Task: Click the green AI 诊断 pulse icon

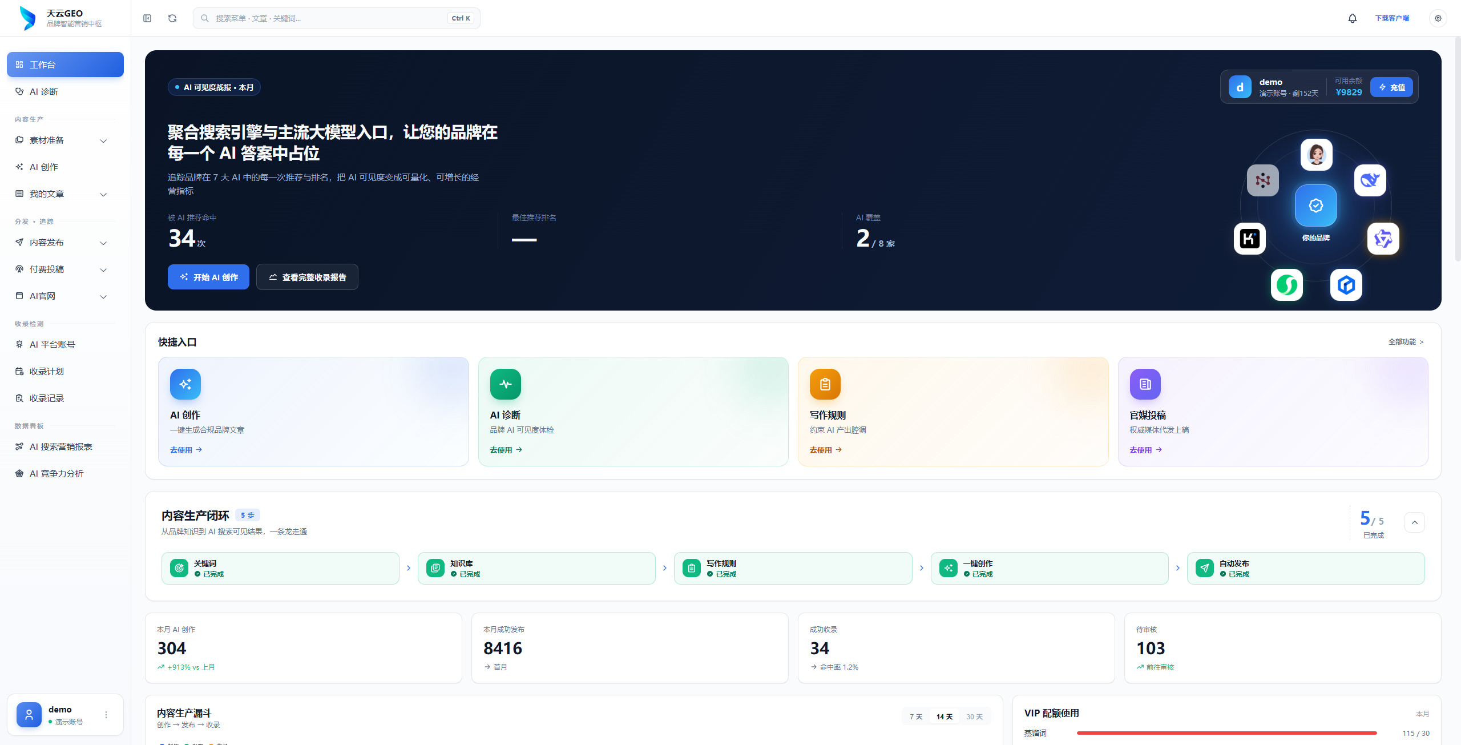Action: (506, 384)
